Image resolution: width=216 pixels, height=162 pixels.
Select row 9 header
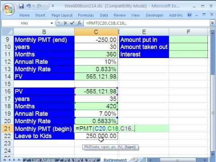8,40
